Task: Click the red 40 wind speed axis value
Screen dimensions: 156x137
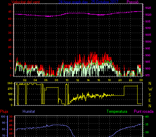Action: pyautogui.click(x=10, y=19)
